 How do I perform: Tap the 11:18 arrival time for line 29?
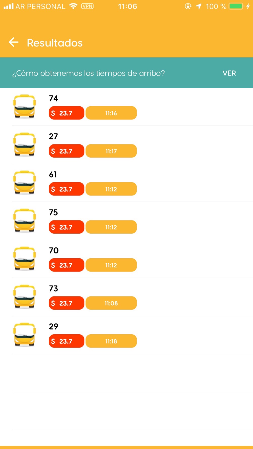pyautogui.click(x=111, y=341)
